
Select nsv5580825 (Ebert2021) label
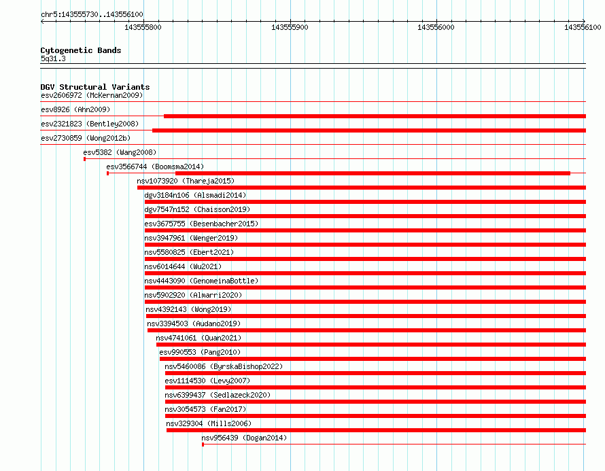[189, 252]
